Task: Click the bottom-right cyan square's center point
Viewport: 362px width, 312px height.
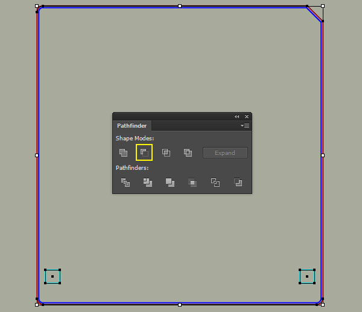Action: click(307, 276)
